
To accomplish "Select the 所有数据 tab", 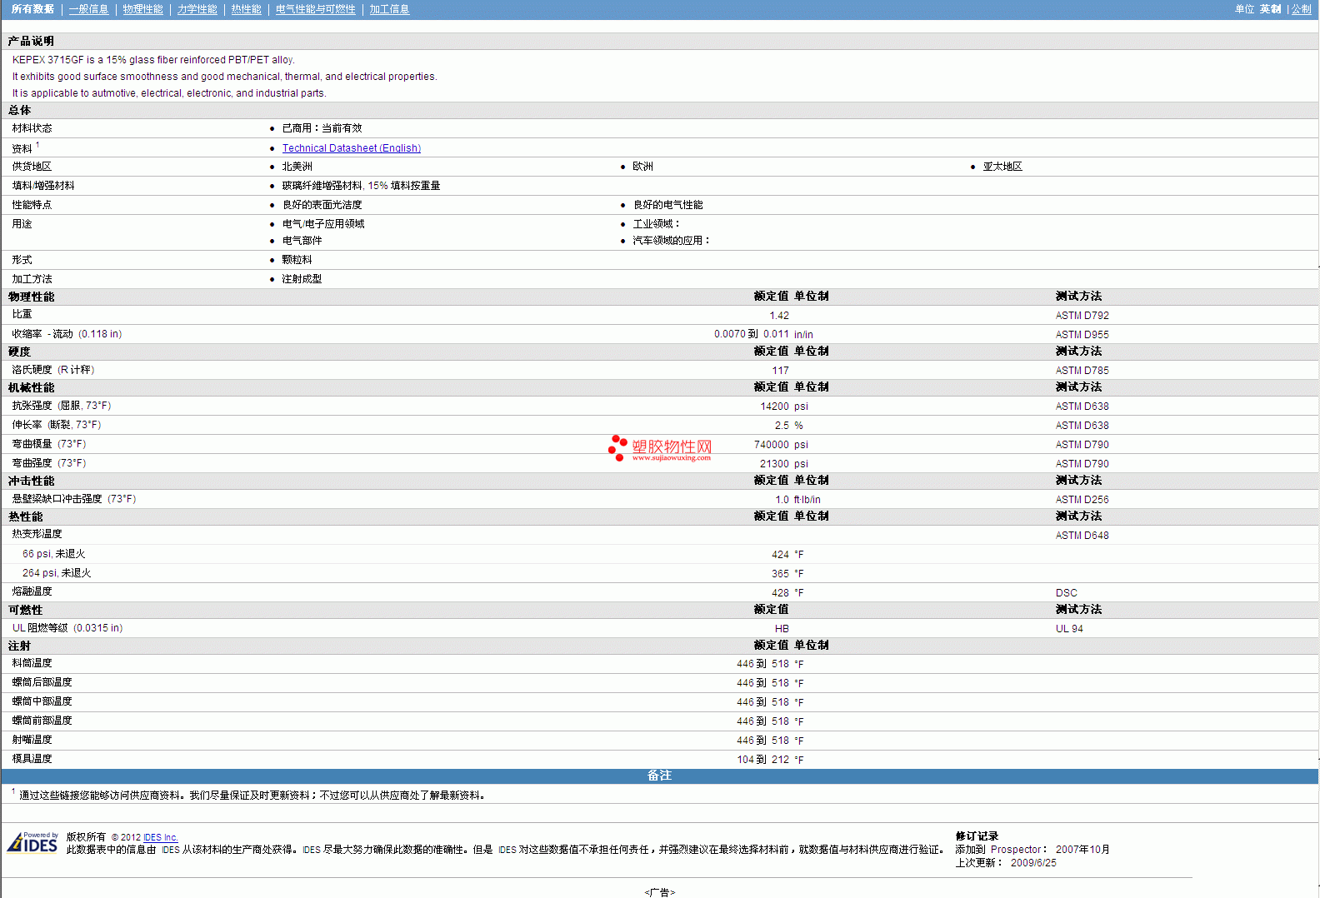I will pos(32,9).
